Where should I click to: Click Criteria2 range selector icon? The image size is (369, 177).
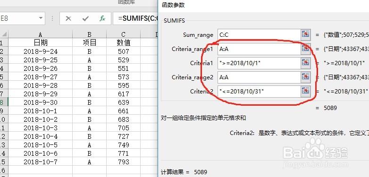[305, 91]
